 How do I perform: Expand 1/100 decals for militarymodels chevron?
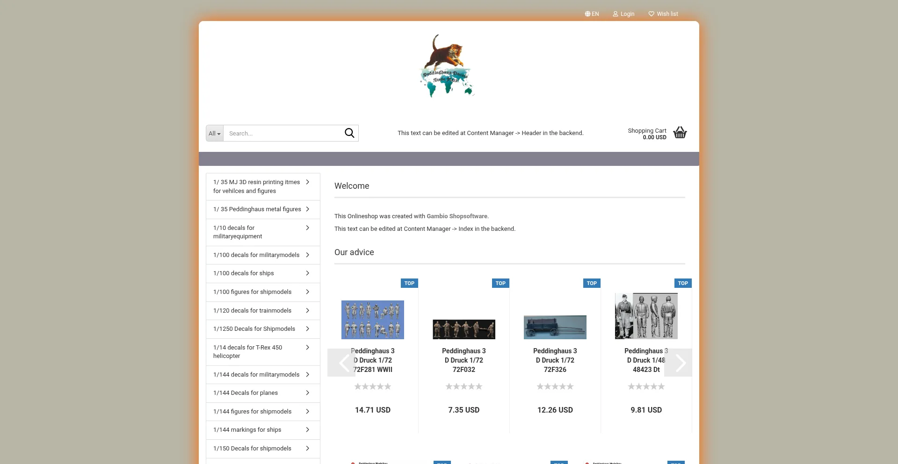click(x=307, y=255)
